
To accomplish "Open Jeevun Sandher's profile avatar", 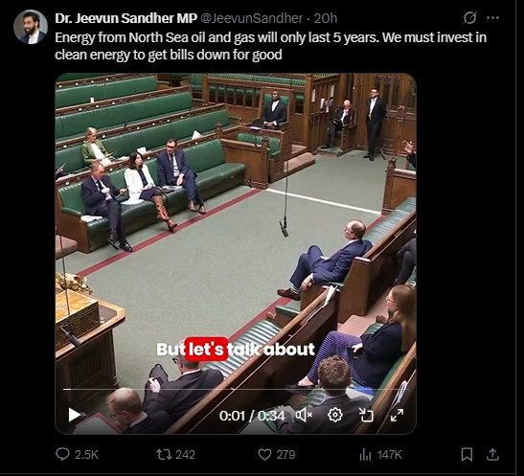I will pos(31,27).
